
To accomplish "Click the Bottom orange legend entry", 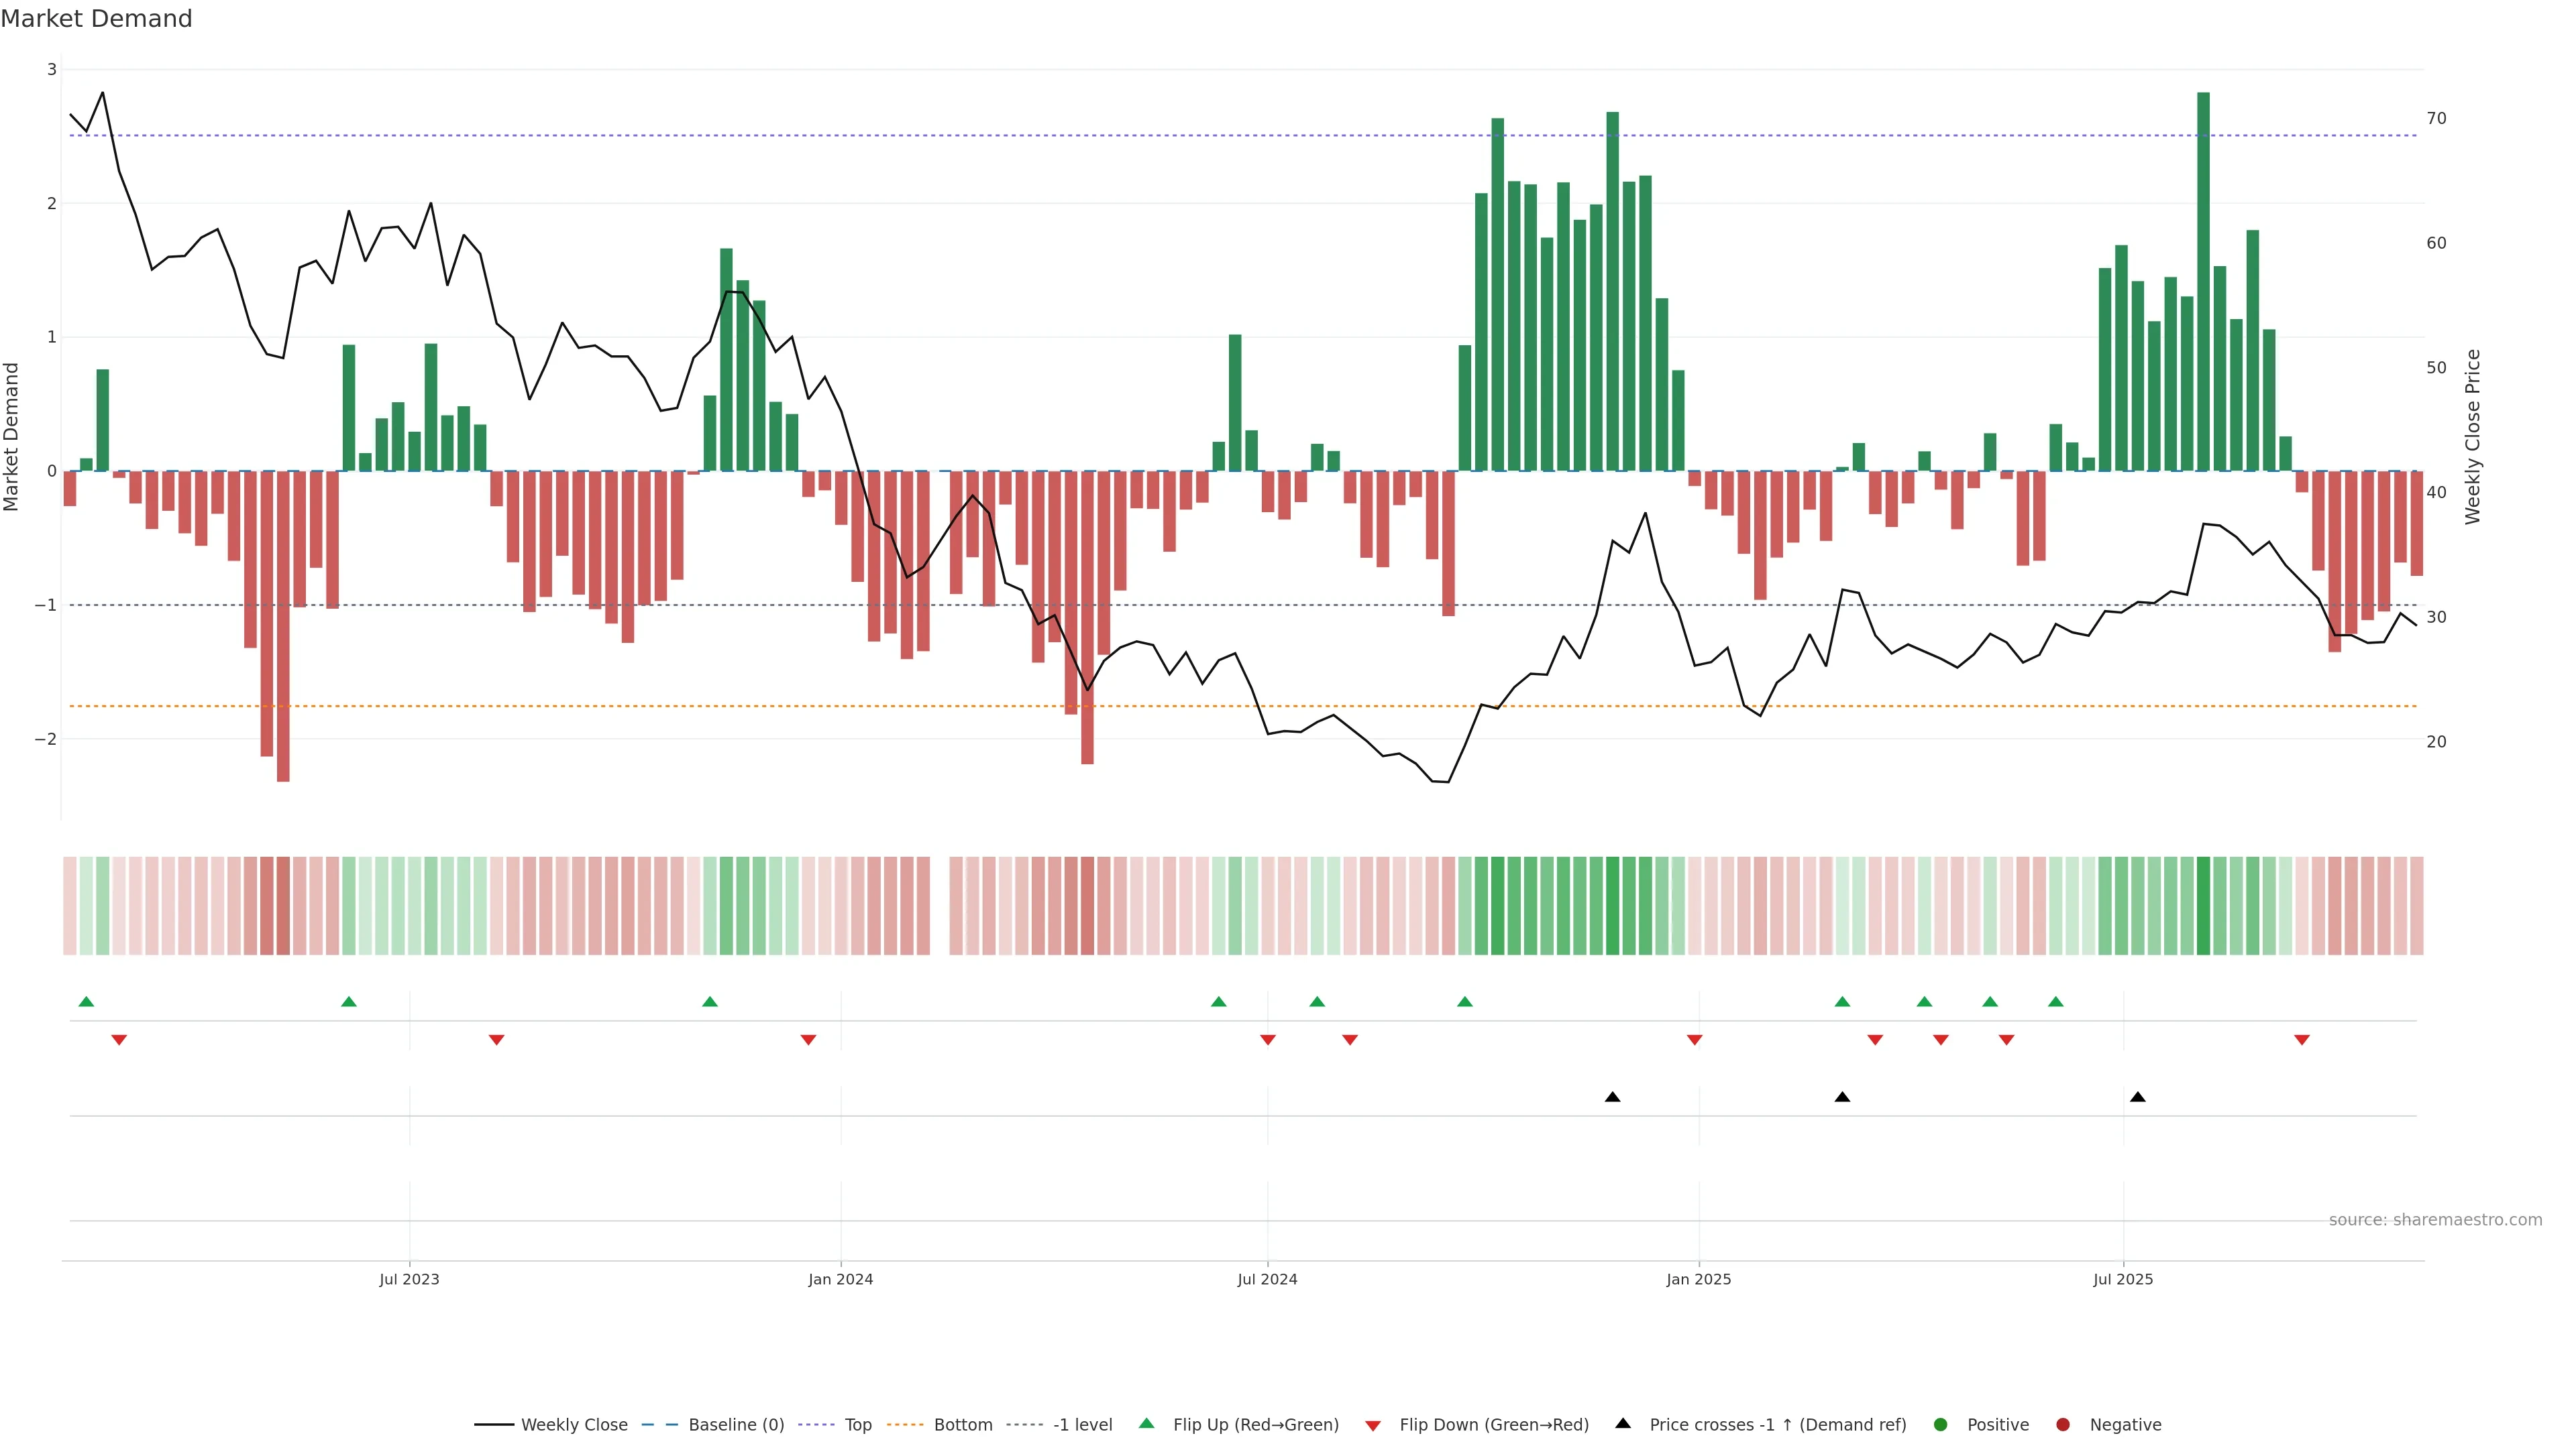I will [962, 1425].
